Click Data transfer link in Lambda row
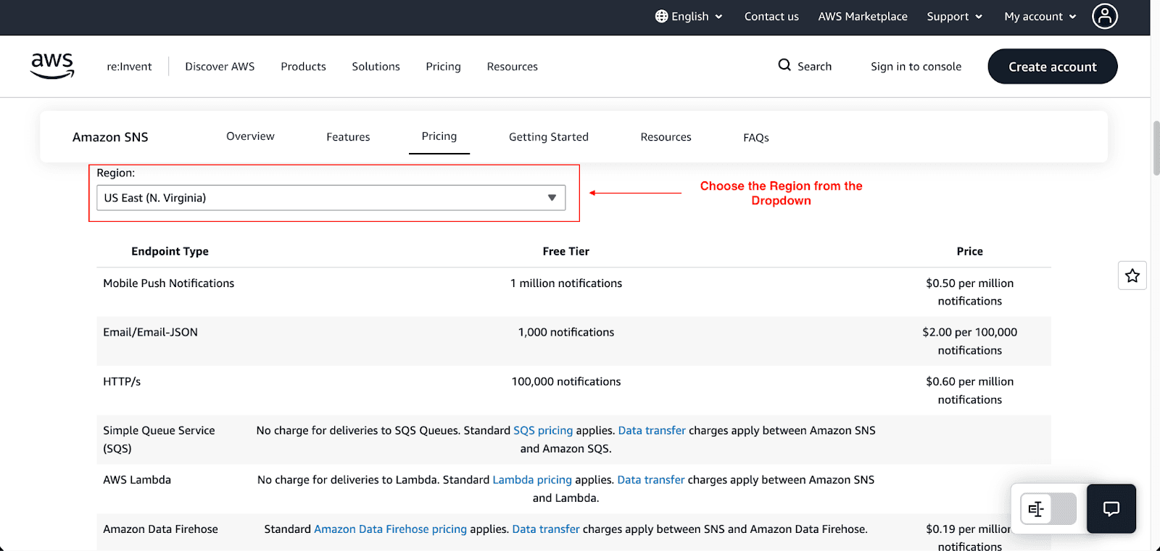This screenshot has width=1160, height=551. point(651,480)
